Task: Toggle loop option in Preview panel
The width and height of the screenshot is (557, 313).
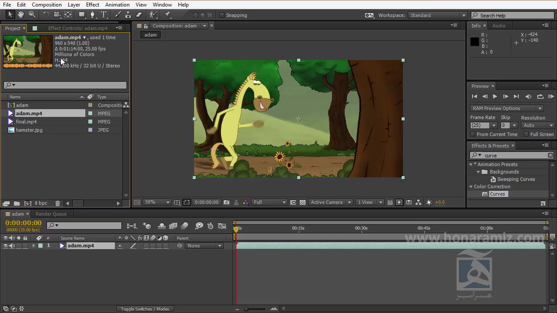Action: coord(540,97)
